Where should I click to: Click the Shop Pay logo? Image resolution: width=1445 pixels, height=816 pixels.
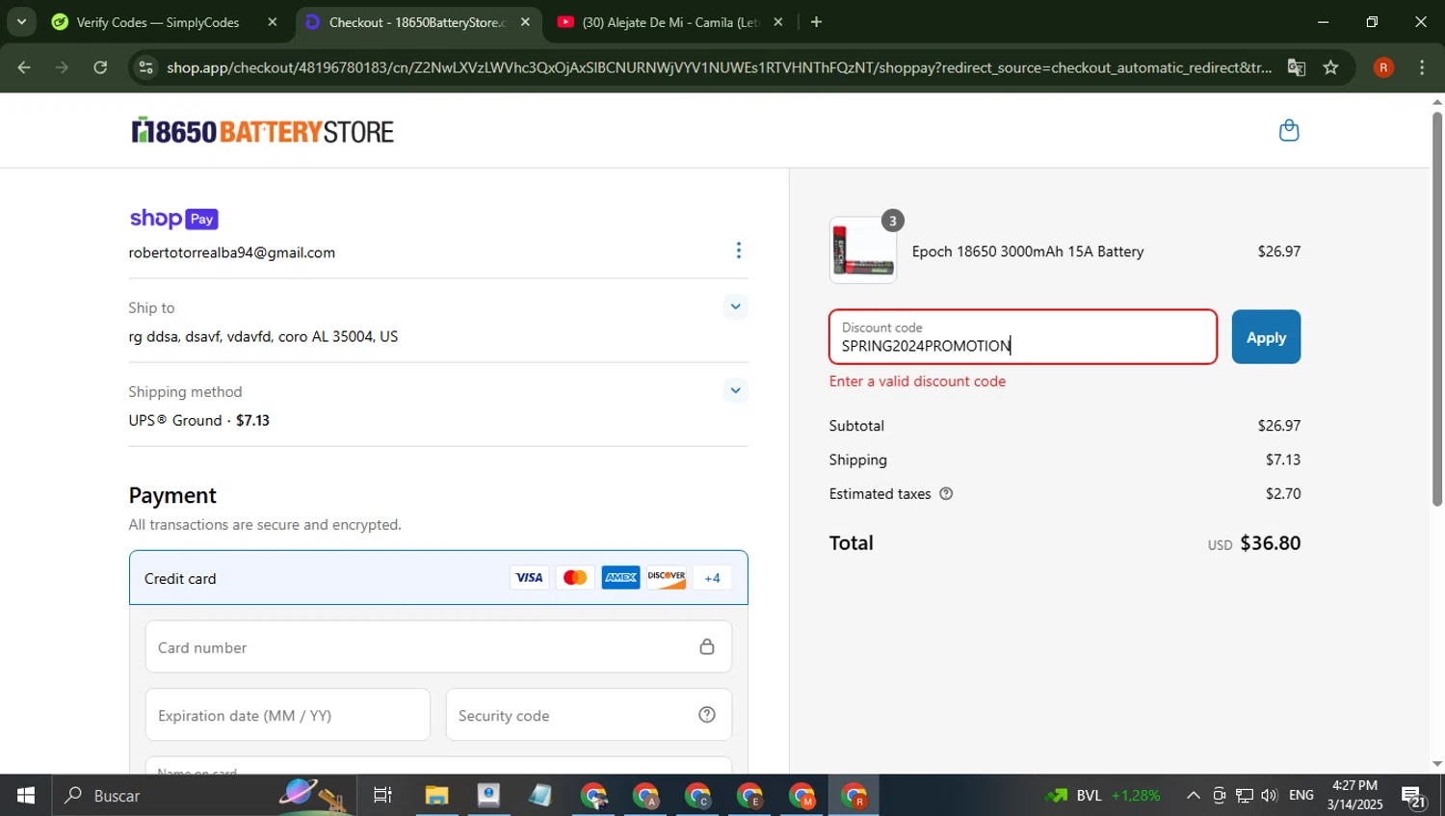(x=173, y=219)
